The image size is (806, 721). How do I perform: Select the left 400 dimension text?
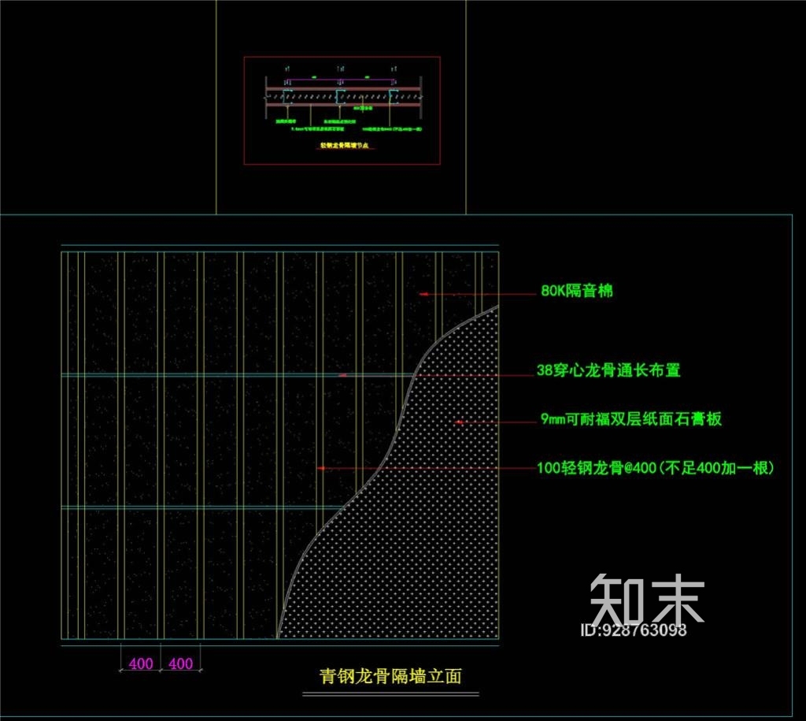tap(140, 663)
